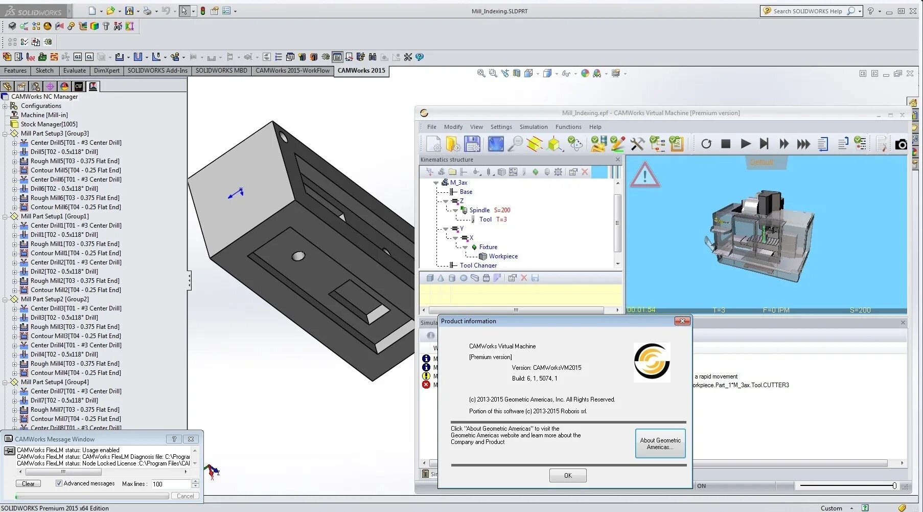Open the File menu in Virtual Machine
Image resolution: width=923 pixels, height=512 pixels.
(x=432, y=127)
